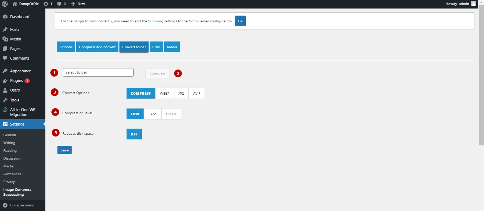Open Permalinks settings submenu item
This screenshot has width=484, height=211.
pyautogui.click(x=12, y=174)
